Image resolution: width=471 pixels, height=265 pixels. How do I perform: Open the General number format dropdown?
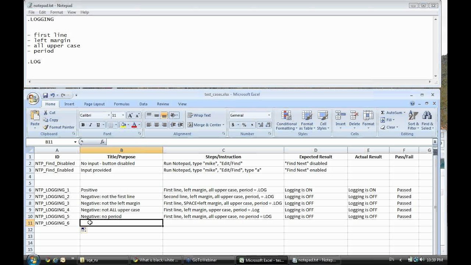pos(269,115)
